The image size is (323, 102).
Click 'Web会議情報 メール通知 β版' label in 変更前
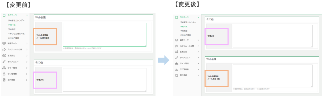pyautogui.click(x=43, y=36)
